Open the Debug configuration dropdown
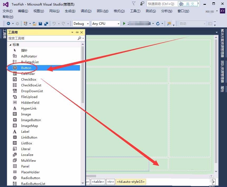This screenshot has height=187, width=227. pyautogui.click(x=88, y=23)
